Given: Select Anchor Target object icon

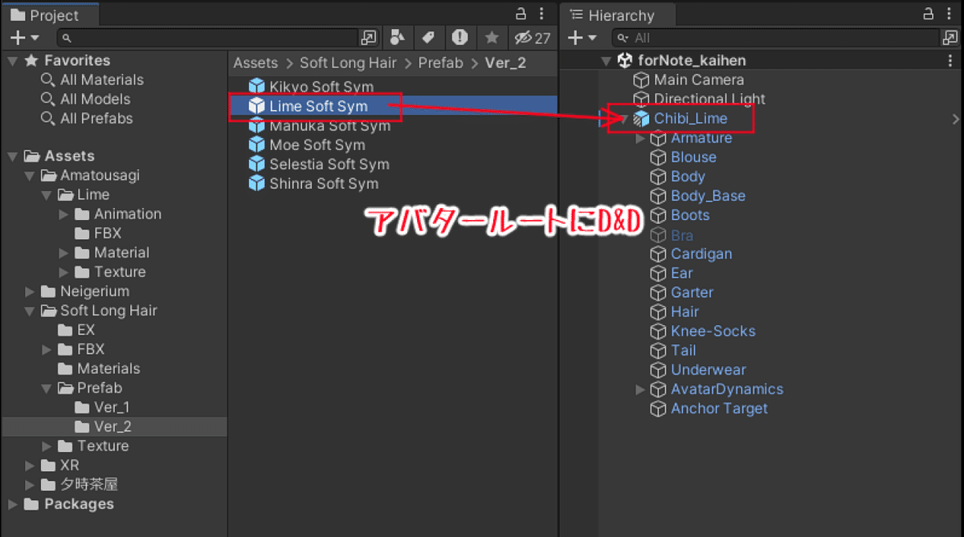Looking at the screenshot, I should [x=658, y=409].
